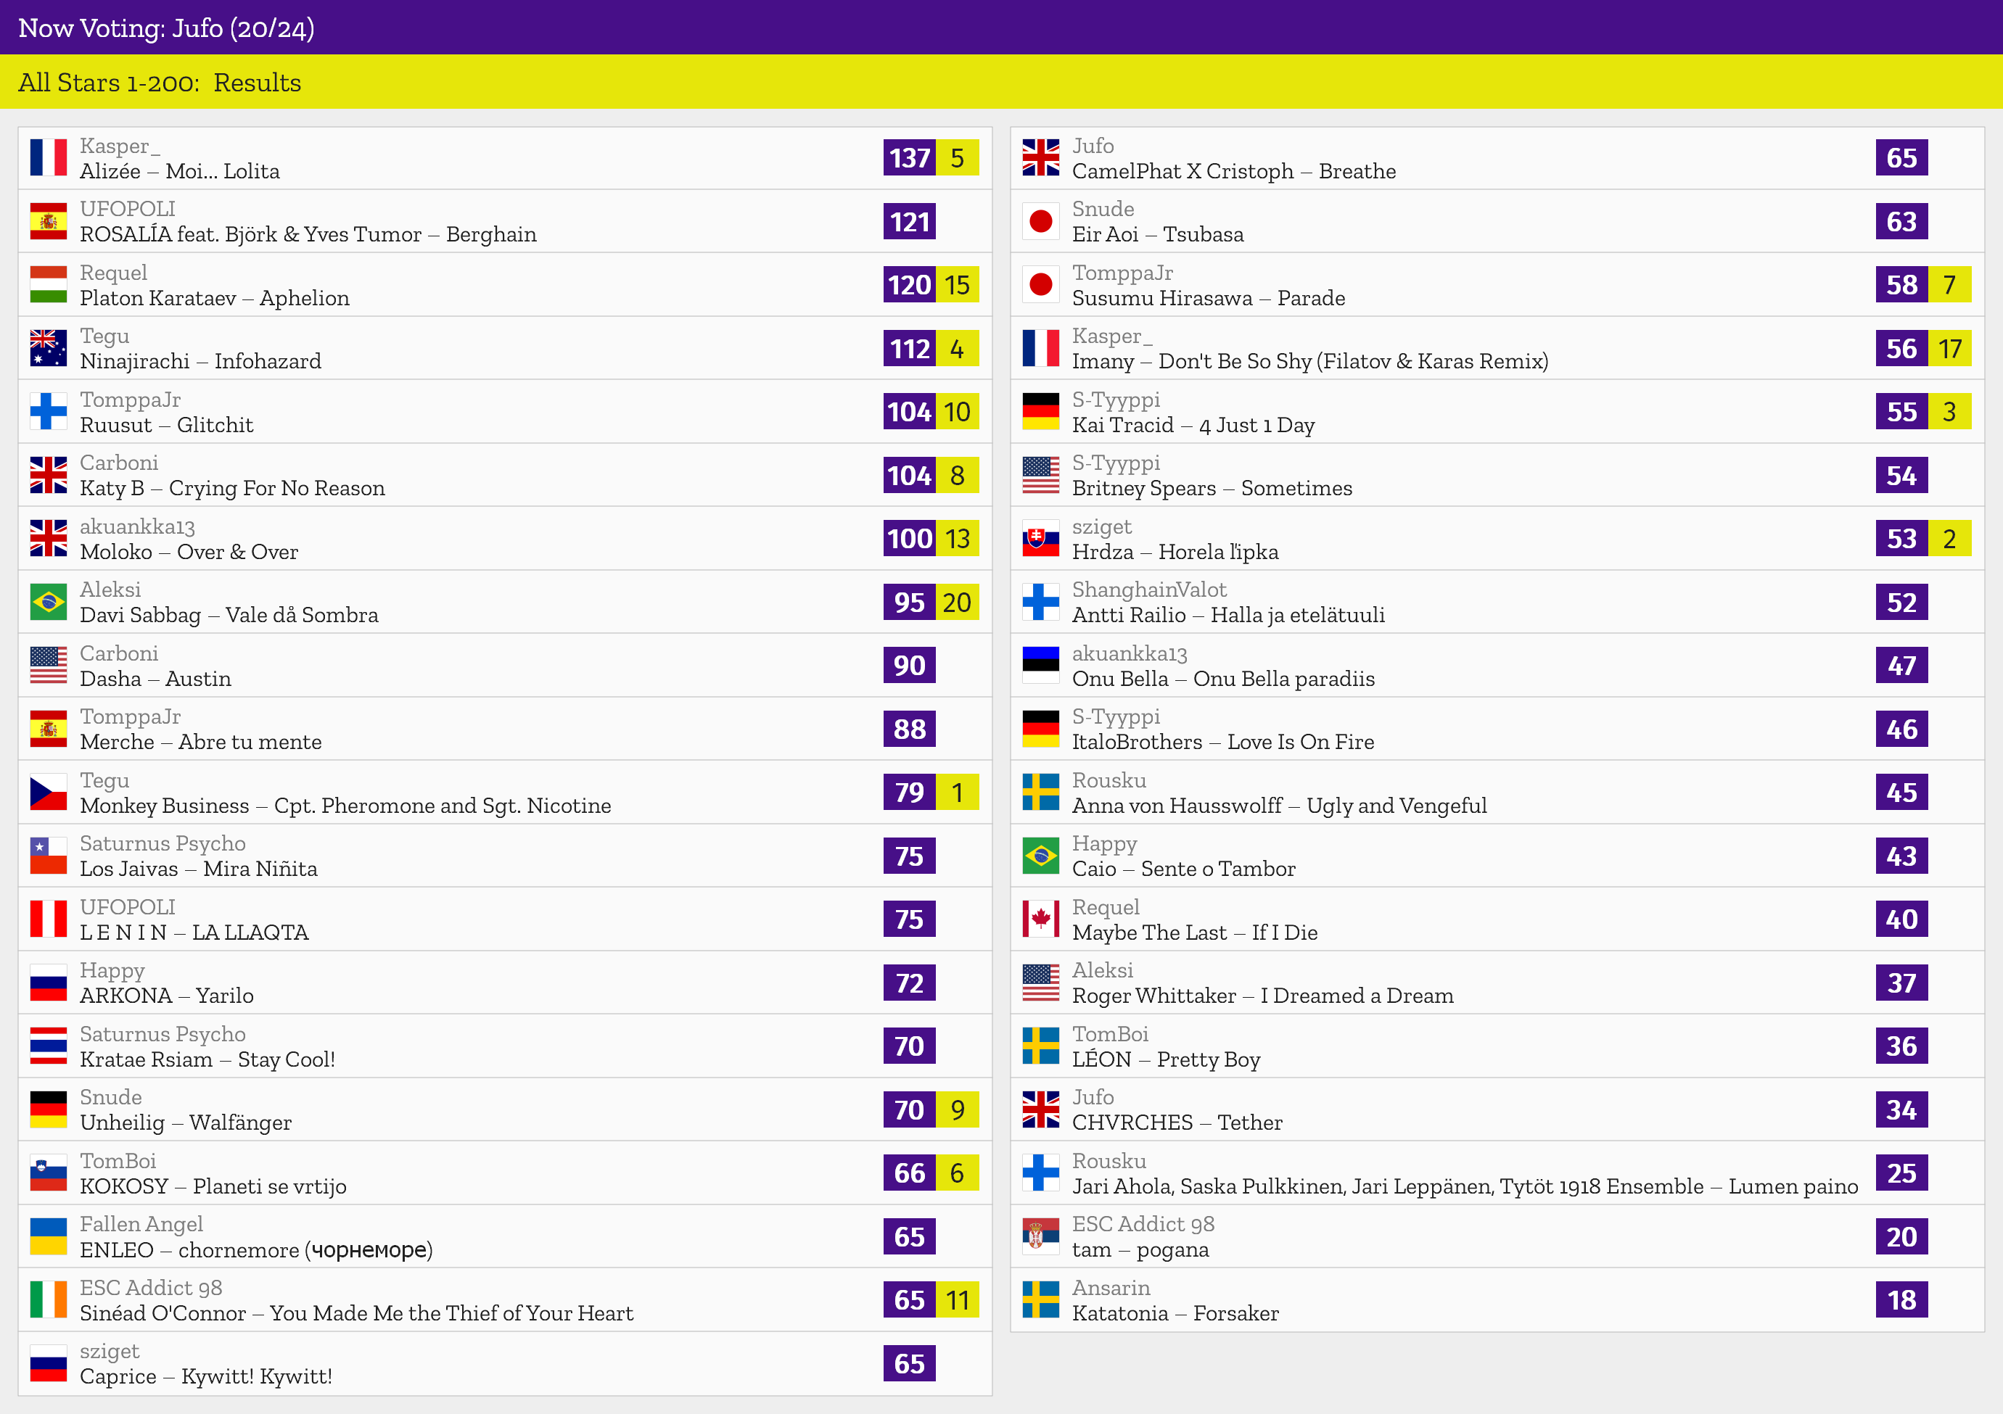
Task: Click the Hungary flag beside Platon Karataev – Aphelion
Action: coord(48,284)
